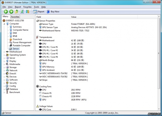Click the scrollbar down arrow
Image resolution: width=162 pixels, height=116 pixels.
(159, 109)
